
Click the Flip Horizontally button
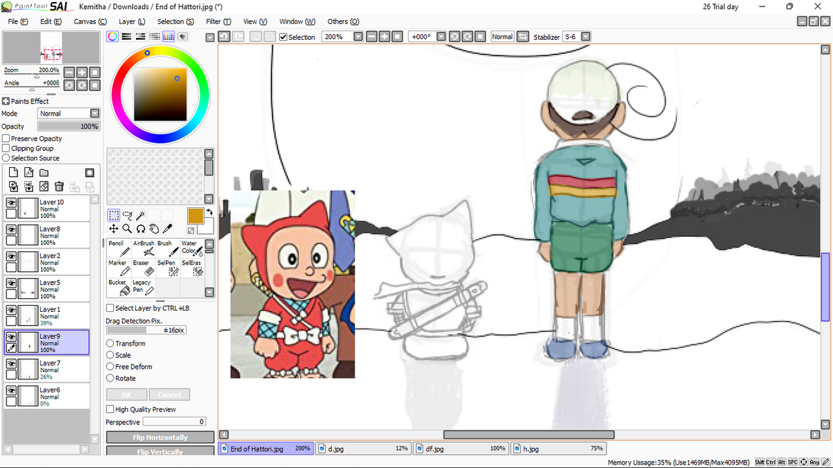pyautogui.click(x=160, y=437)
